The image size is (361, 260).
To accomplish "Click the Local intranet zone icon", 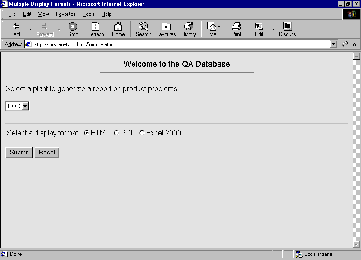I will [x=299, y=254].
